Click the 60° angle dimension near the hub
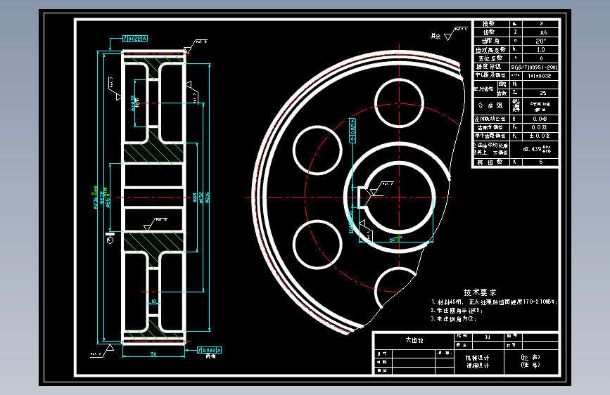 coord(396,239)
